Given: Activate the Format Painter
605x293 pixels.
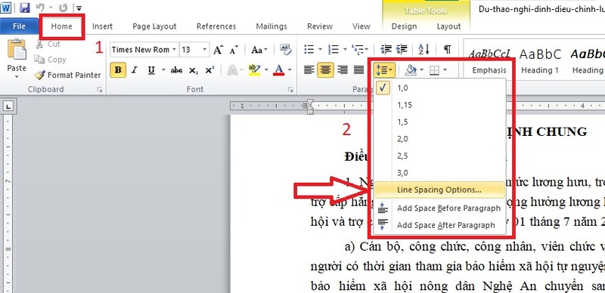Looking at the screenshot, I should point(67,76).
